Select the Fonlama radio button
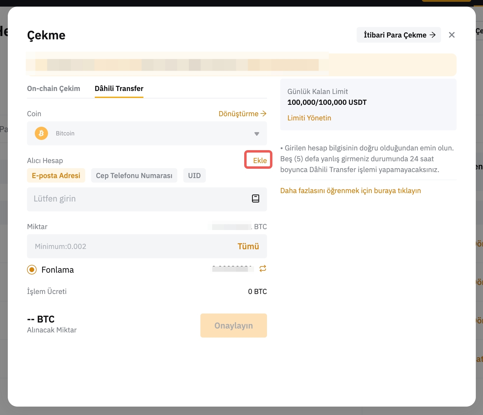The image size is (483, 415). [32, 270]
